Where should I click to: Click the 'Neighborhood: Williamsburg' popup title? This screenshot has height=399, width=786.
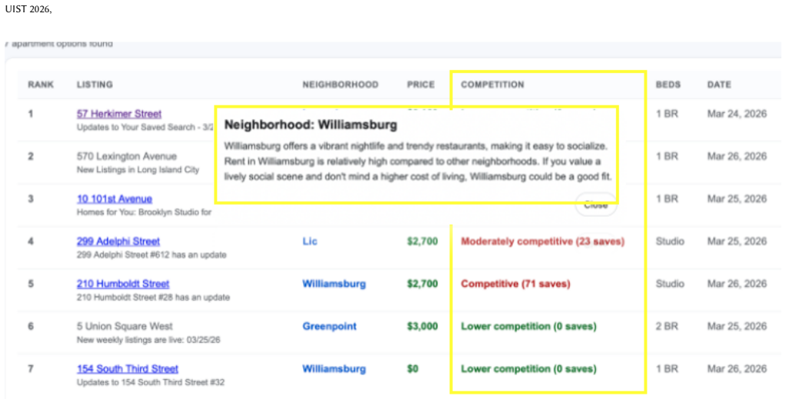310,125
